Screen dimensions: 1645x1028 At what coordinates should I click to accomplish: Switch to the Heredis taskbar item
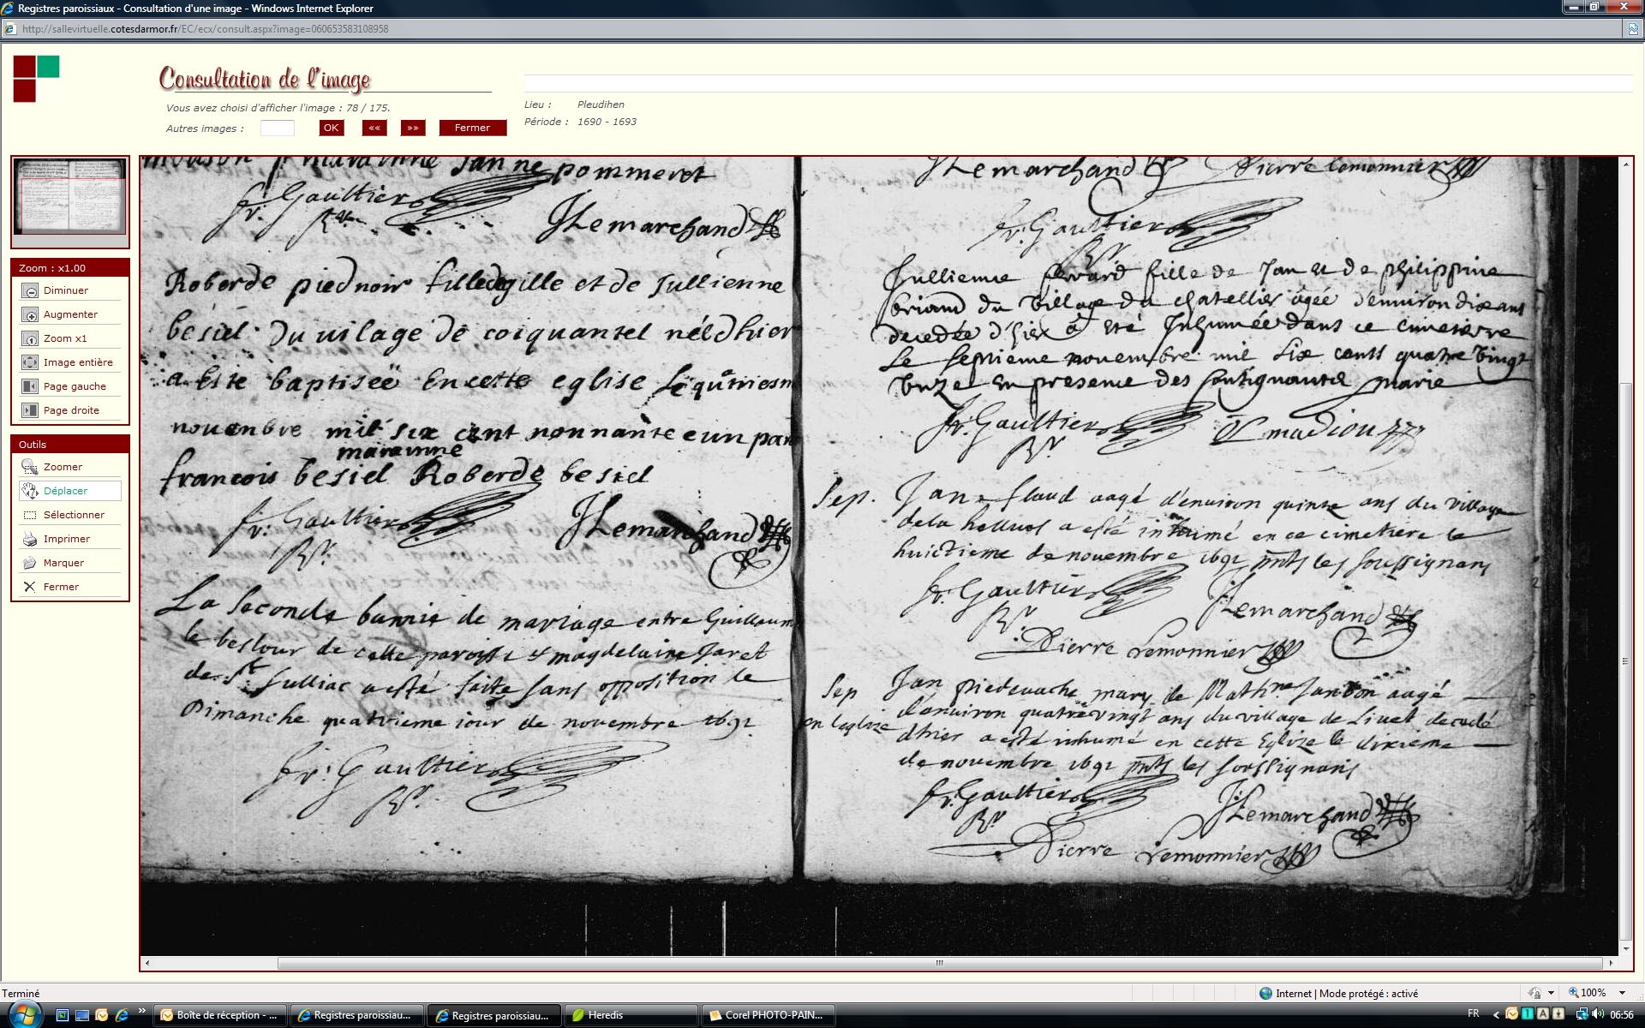pos(630,1015)
